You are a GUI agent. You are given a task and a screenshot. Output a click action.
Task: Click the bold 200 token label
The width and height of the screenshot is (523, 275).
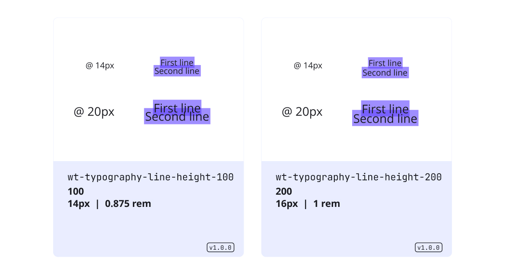click(x=284, y=192)
